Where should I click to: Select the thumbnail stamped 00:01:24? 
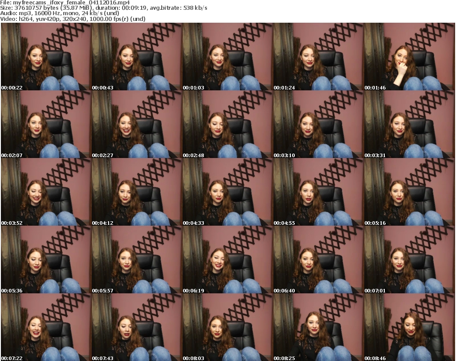click(x=318, y=57)
